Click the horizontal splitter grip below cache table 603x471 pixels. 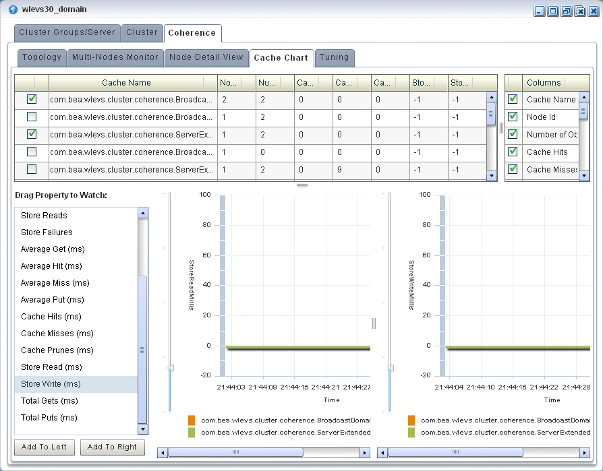[x=302, y=185]
